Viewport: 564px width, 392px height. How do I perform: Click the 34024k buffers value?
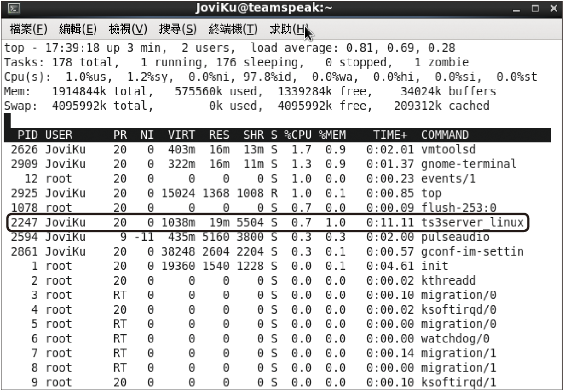[448, 92]
